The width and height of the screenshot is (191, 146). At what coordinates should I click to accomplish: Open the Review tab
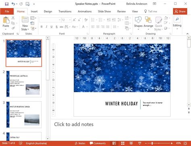[121, 11]
